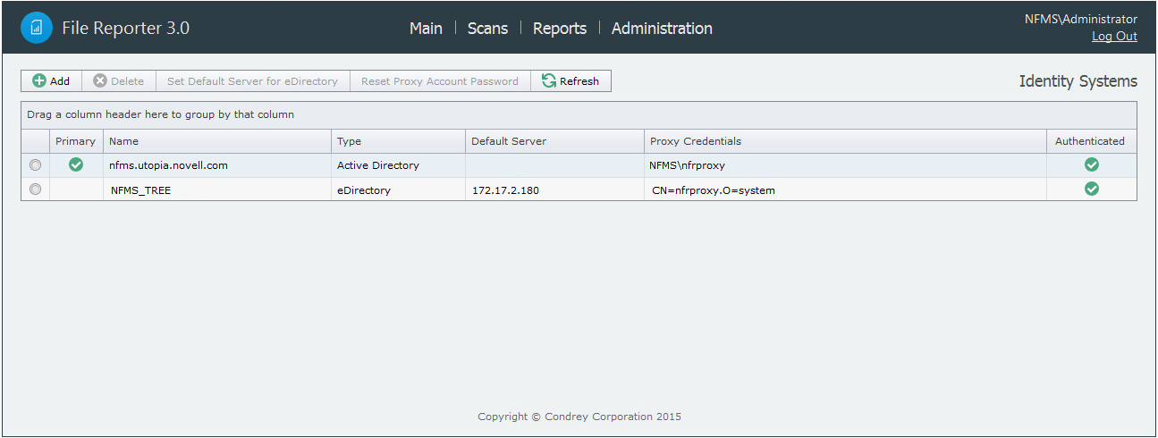Open the Main menu
This screenshot has width=1158, height=438.
(x=426, y=29)
